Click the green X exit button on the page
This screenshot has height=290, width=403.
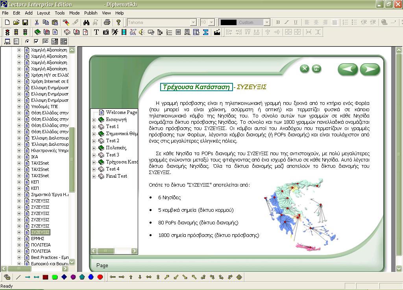point(305,69)
